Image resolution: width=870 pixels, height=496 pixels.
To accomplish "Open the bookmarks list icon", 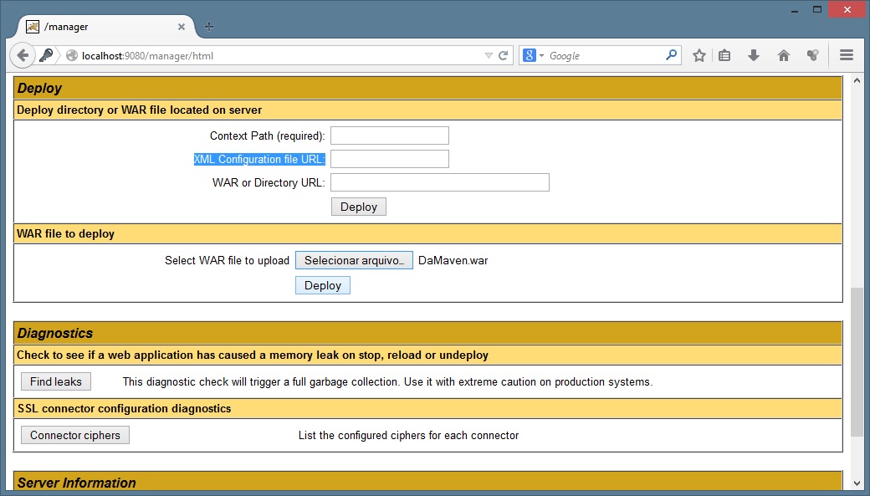I will [x=725, y=56].
